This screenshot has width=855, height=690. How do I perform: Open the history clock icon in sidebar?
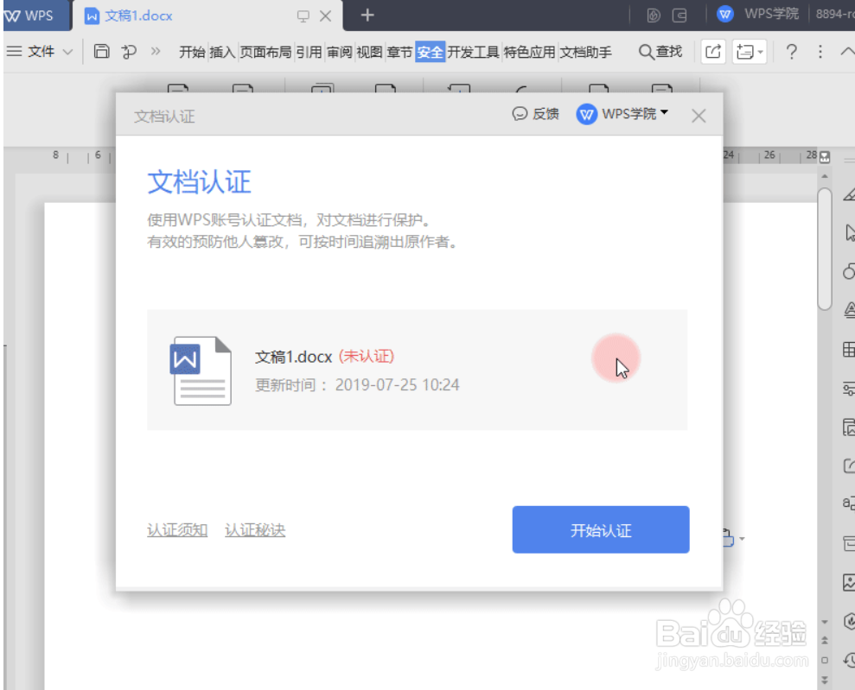point(849,660)
